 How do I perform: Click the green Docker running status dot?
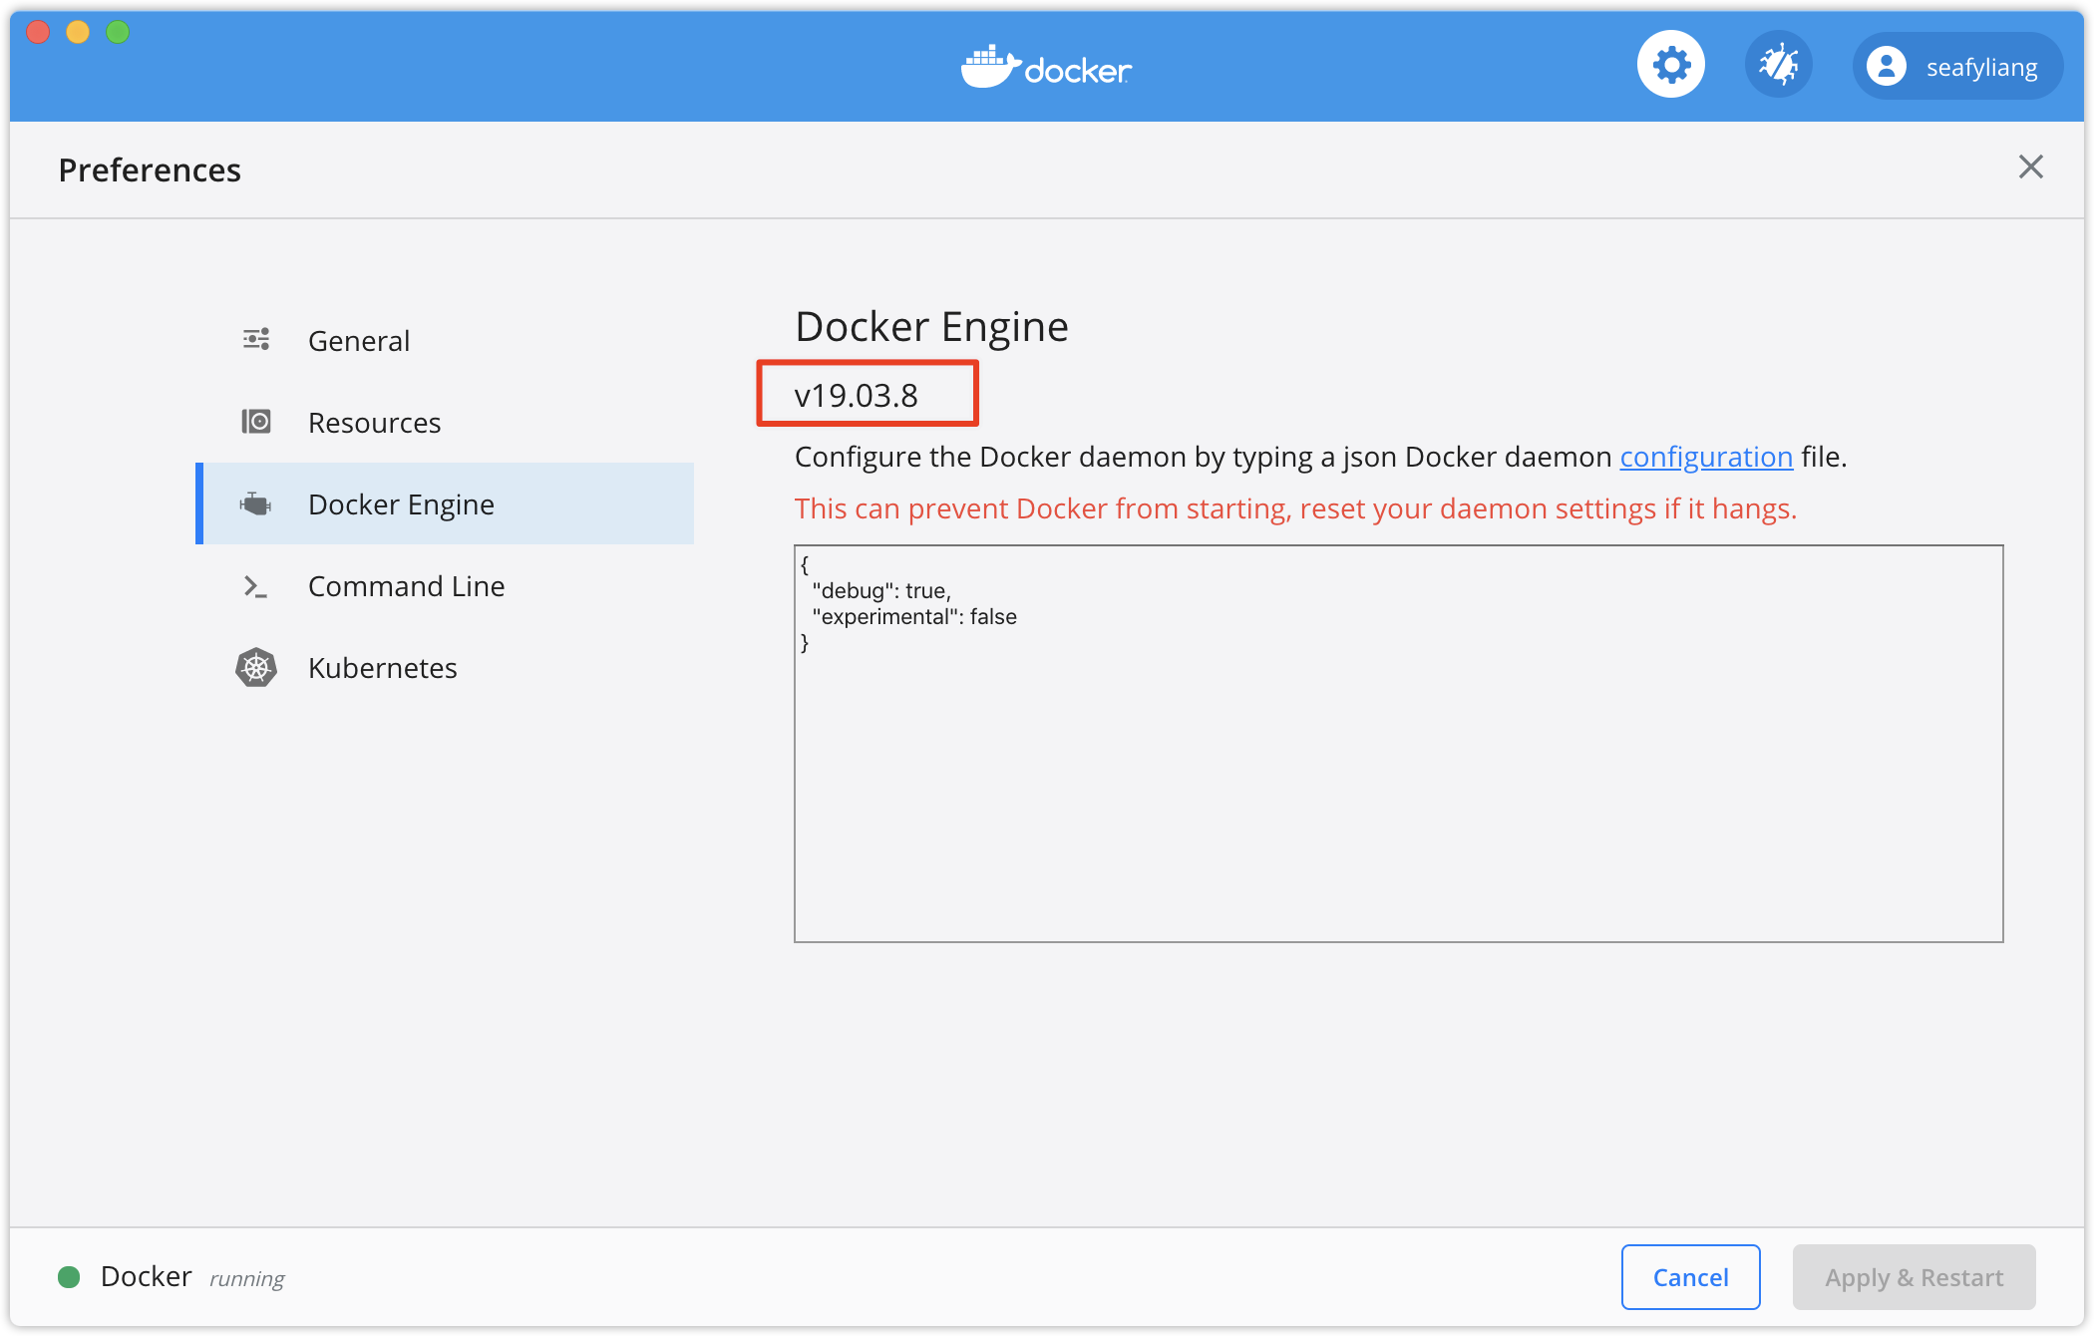click(x=68, y=1276)
